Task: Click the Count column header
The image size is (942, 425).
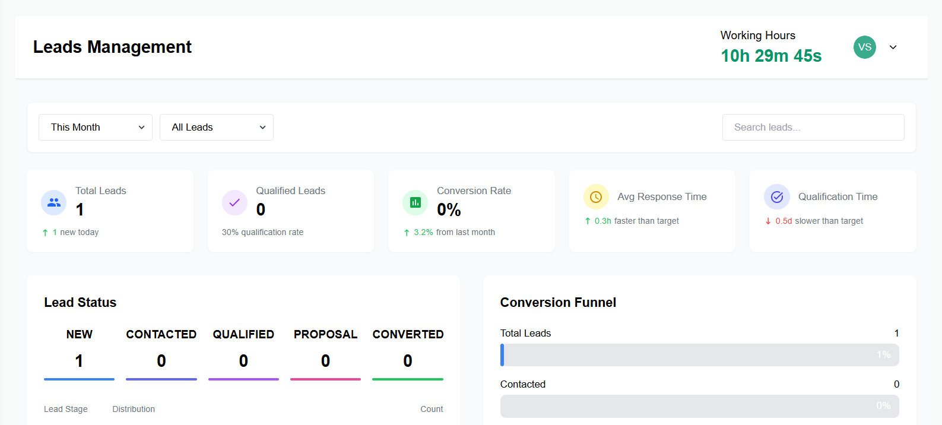Action: coord(432,409)
